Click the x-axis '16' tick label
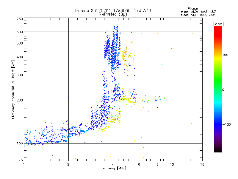The height and width of the screenshot is (179, 238). 202,164
